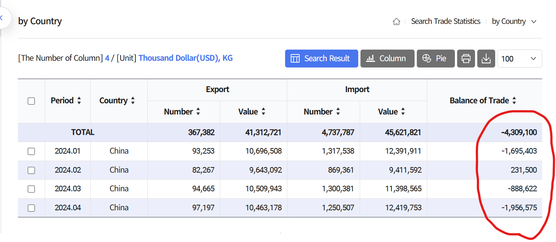Collapse sidebar with left arrow button
This screenshot has width=556, height=242.
(2, 18)
